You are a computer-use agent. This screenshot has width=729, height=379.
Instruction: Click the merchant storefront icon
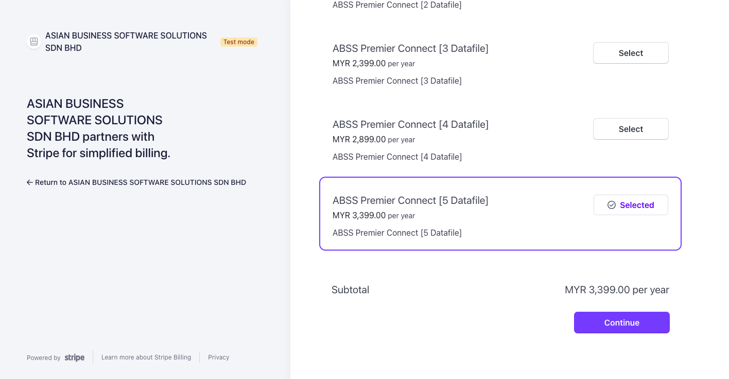34,42
